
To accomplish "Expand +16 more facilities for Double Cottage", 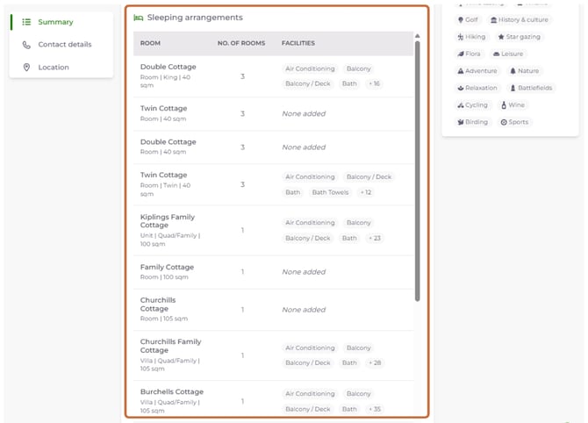I will pos(374,83).
